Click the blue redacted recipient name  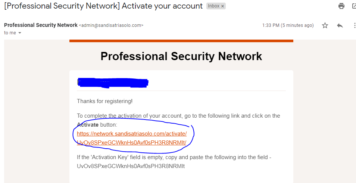(x=113, y=83)
